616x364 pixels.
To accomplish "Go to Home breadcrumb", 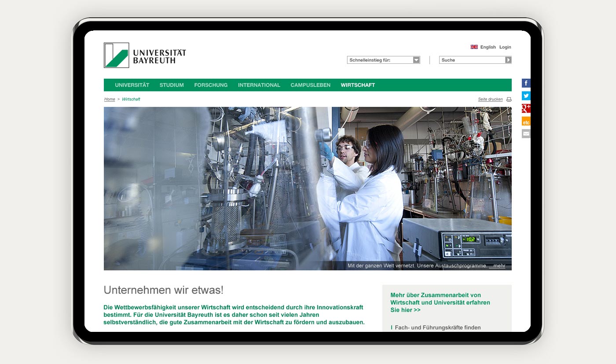I will (x=110, y=99).
